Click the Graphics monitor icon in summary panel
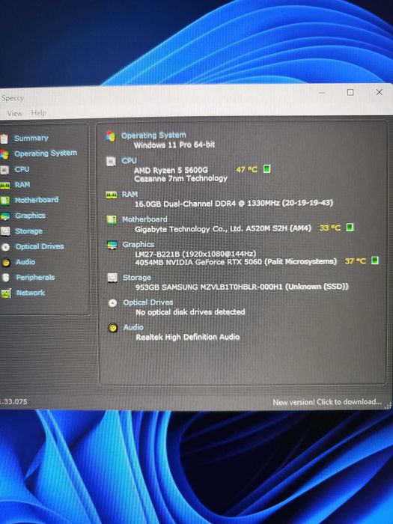Viewport: 393px width, 524px height. (112, 245)
